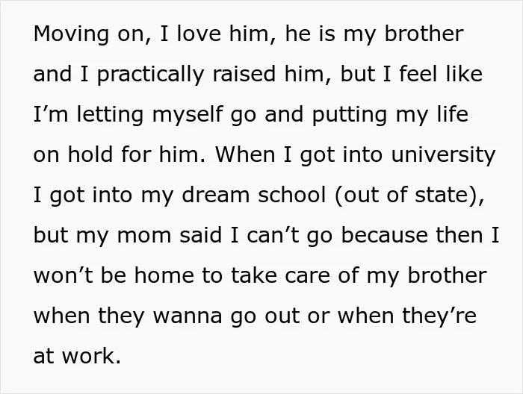The image size is (523, 394).
Task: Select the words 'dream school'
Action: coord(253,195)
